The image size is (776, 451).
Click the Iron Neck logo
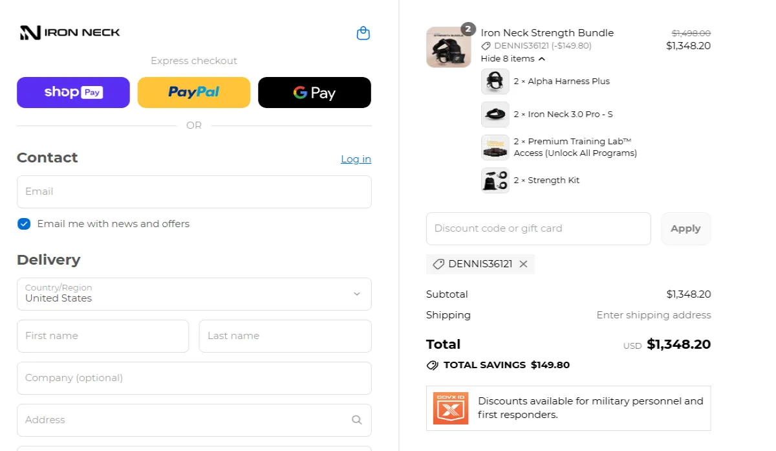coord(70,32)
